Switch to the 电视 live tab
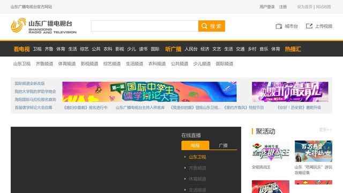This screenshot has width=343, height=193. (x=195, y=145)
